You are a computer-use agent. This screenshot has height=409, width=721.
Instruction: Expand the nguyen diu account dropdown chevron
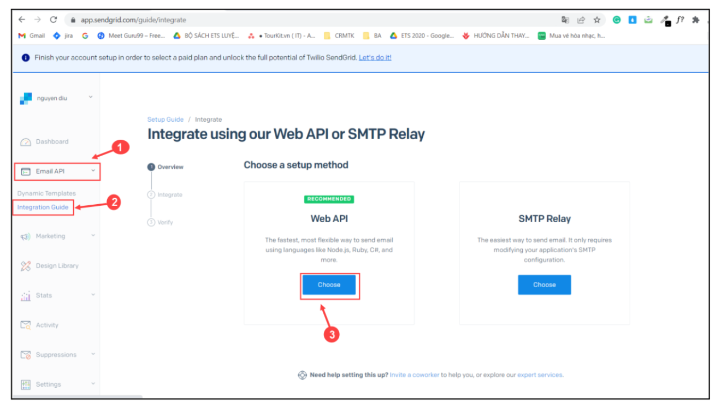point(91,98)
